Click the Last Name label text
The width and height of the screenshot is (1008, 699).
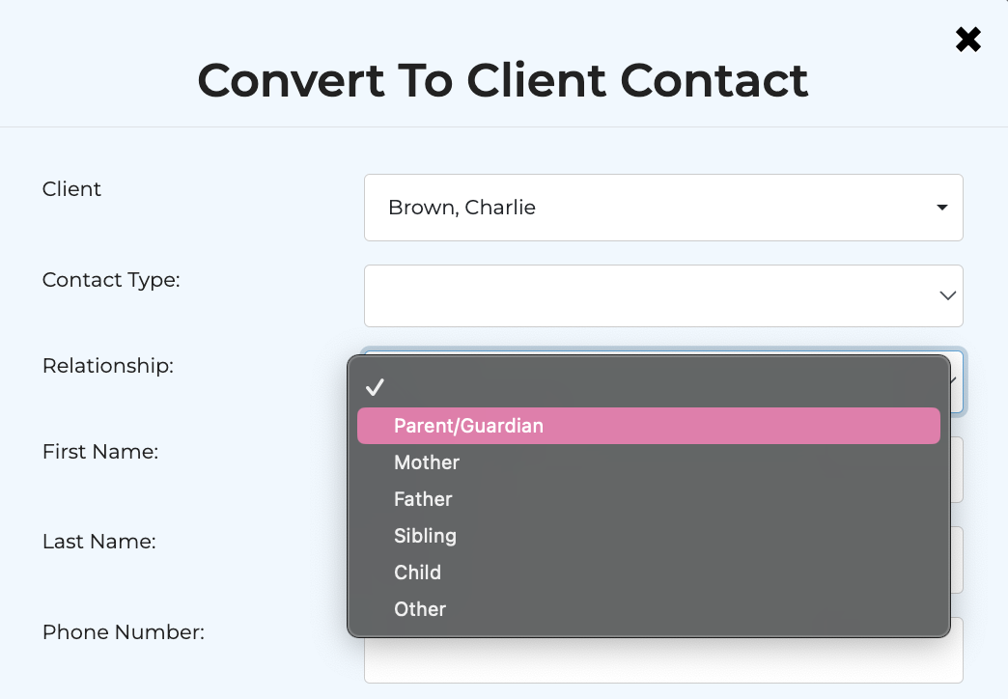(x=99, y=542)
